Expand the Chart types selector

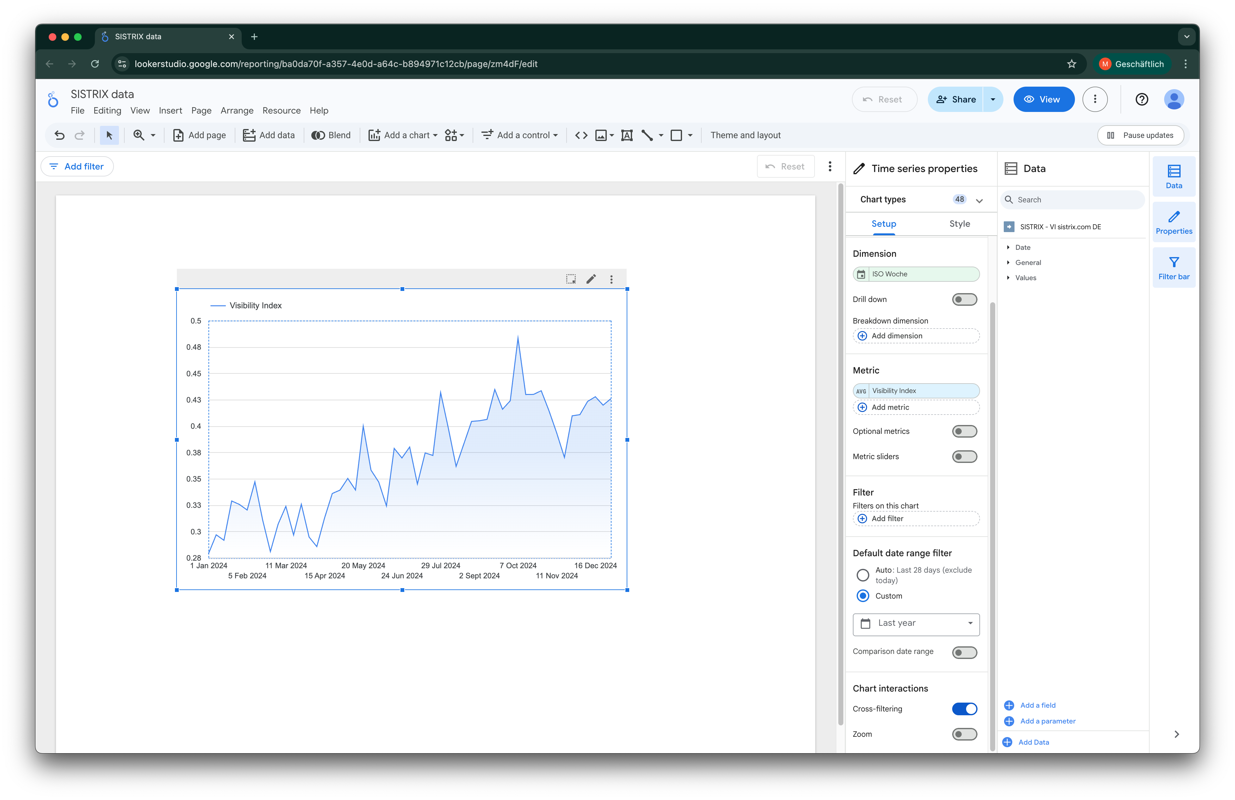click(980, 200)
